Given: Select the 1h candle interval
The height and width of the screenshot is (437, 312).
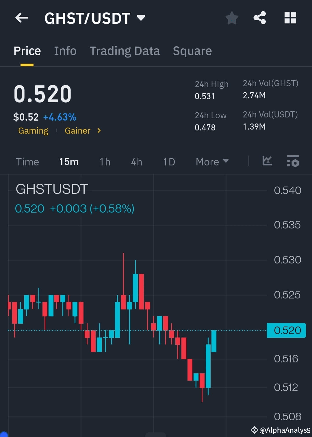Looking at the screenshot, I should pos(105,162).
